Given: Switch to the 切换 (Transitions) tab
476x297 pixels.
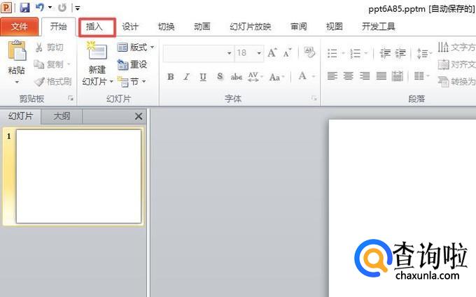Looking at the screenshot, I should tap(166, 27).
